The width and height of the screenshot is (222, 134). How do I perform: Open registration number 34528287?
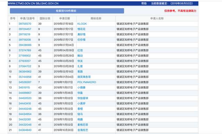pos(25,82)
